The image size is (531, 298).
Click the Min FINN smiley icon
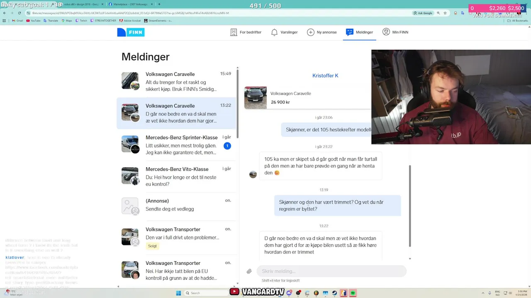pos(386,32)
